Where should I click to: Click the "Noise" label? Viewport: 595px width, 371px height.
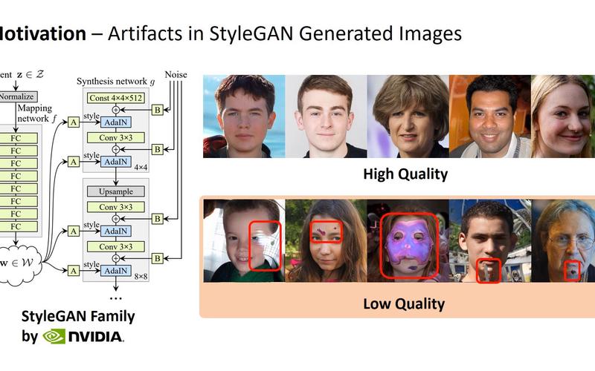point(176,75)
